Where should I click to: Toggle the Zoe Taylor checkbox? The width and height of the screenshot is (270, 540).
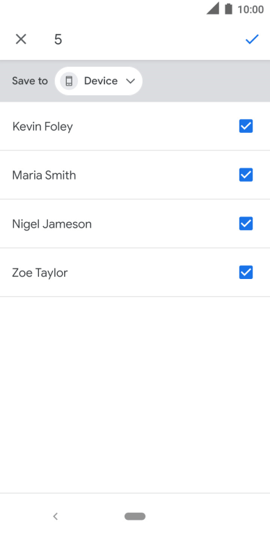tap(246, 272)
